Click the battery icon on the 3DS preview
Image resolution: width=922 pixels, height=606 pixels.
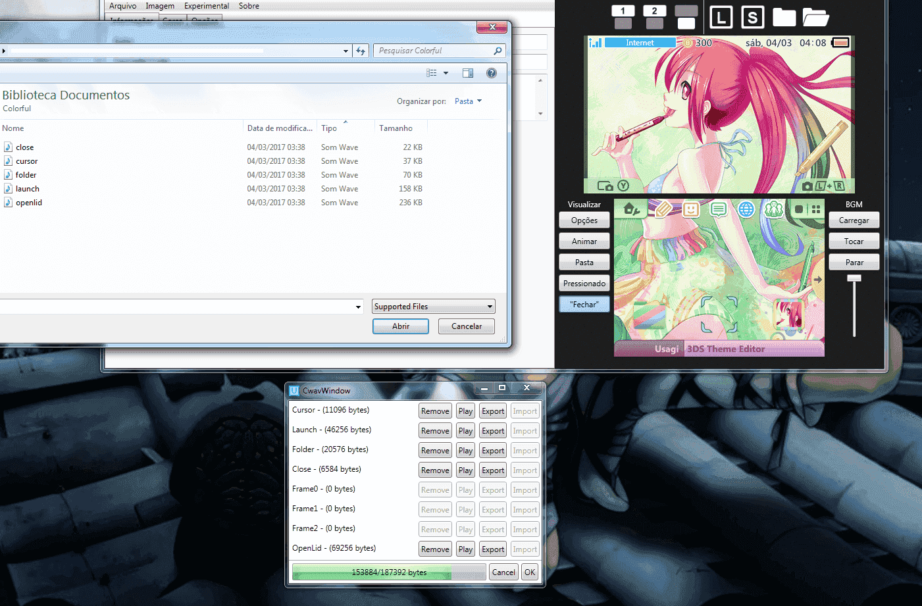tap(840, 43)
